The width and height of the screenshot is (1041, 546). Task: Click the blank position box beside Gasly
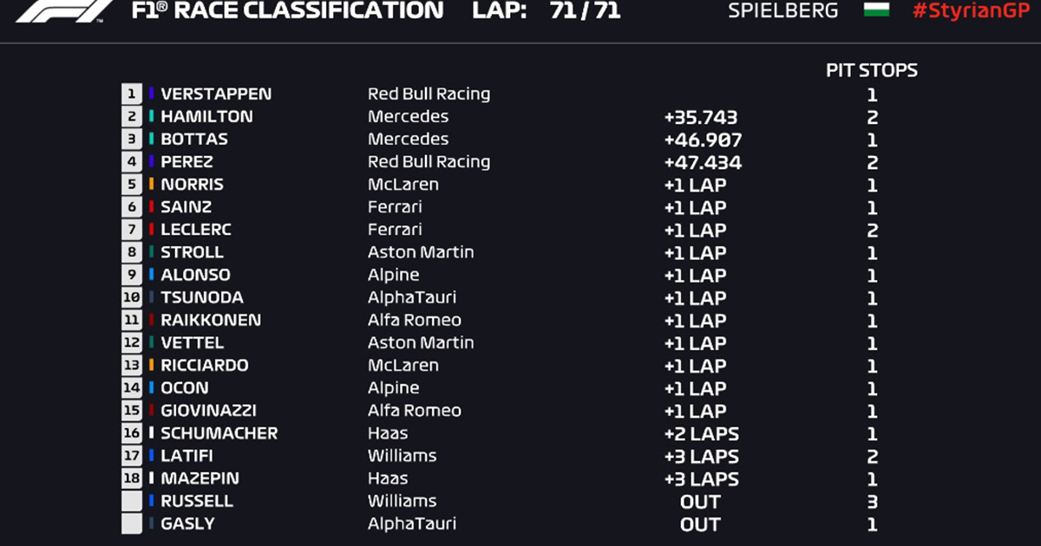click(x=132, y=523)
